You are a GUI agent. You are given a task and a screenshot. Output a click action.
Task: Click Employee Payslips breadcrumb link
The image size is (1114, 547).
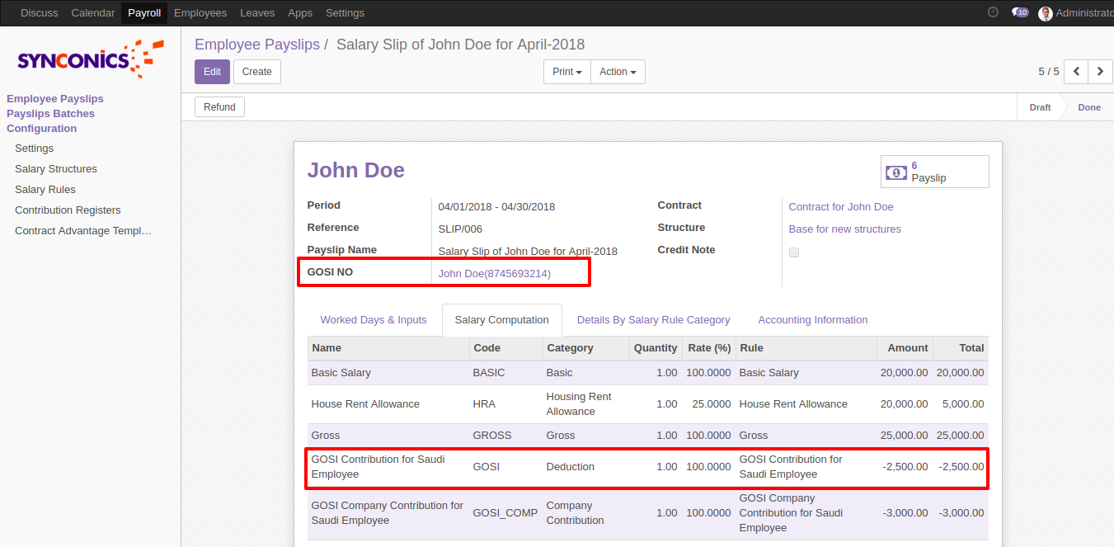(x=256, y=45)
